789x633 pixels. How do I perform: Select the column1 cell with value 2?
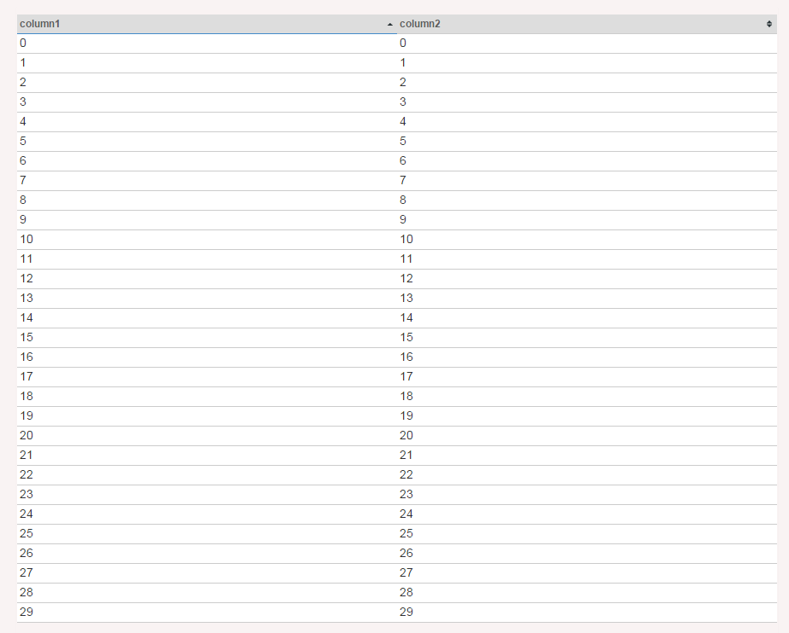pyautogui.click(x=207, y=83)
